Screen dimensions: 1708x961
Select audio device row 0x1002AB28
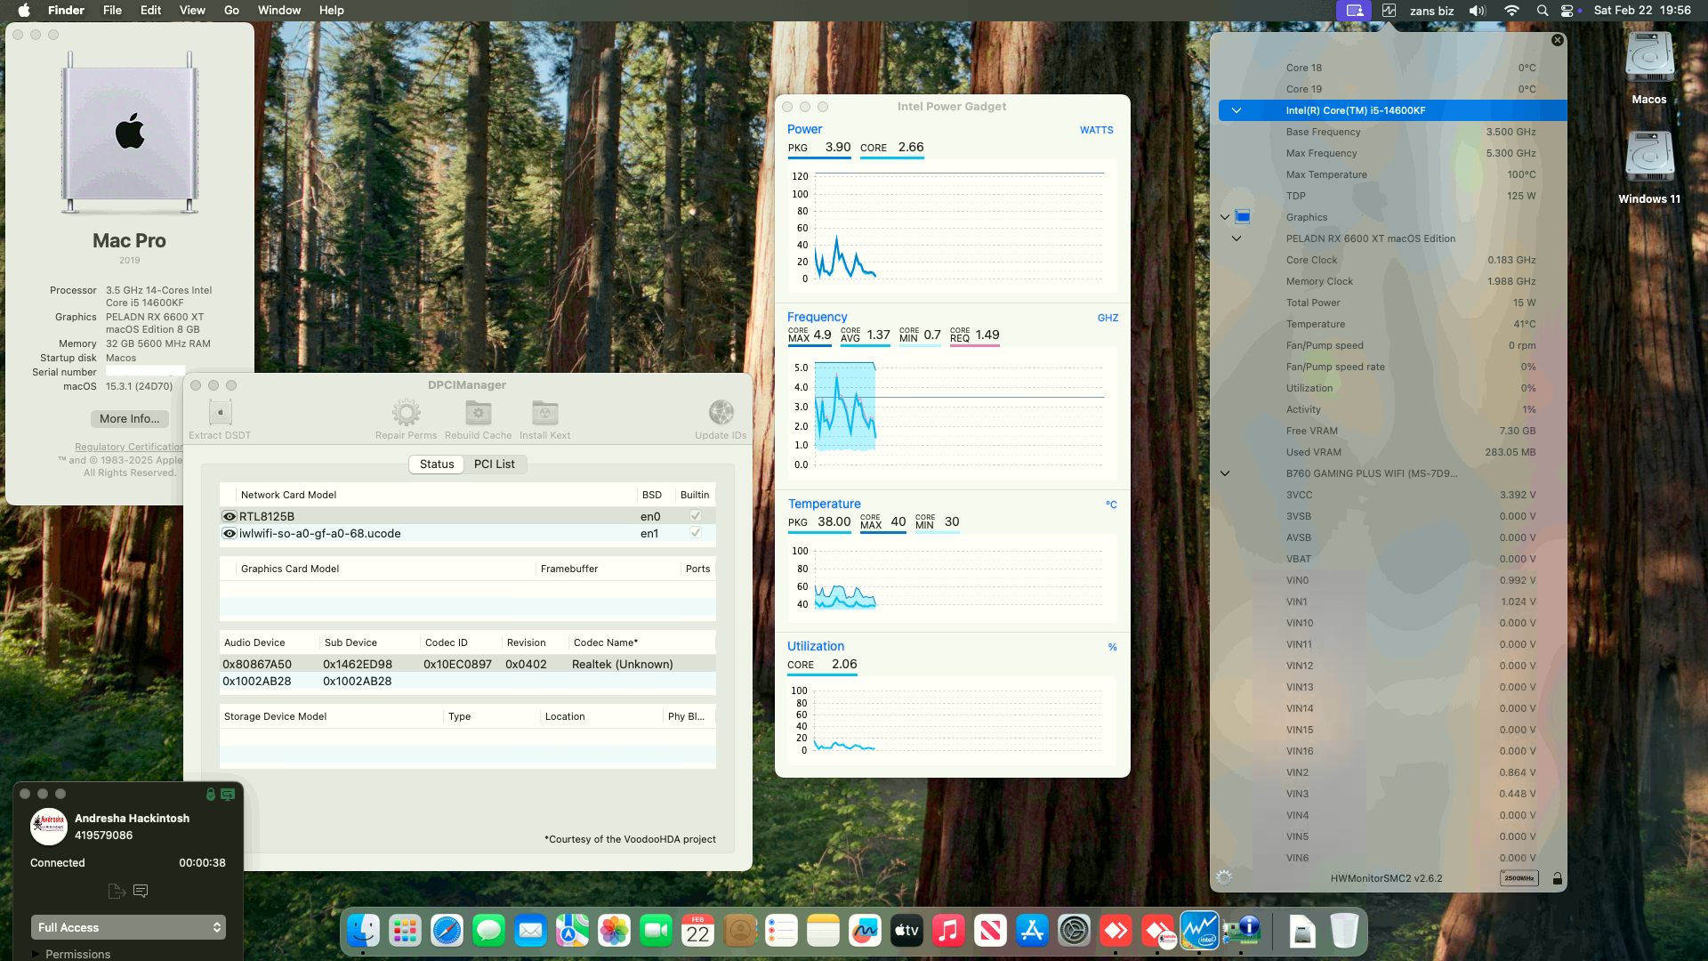click(x=468, y=681)
